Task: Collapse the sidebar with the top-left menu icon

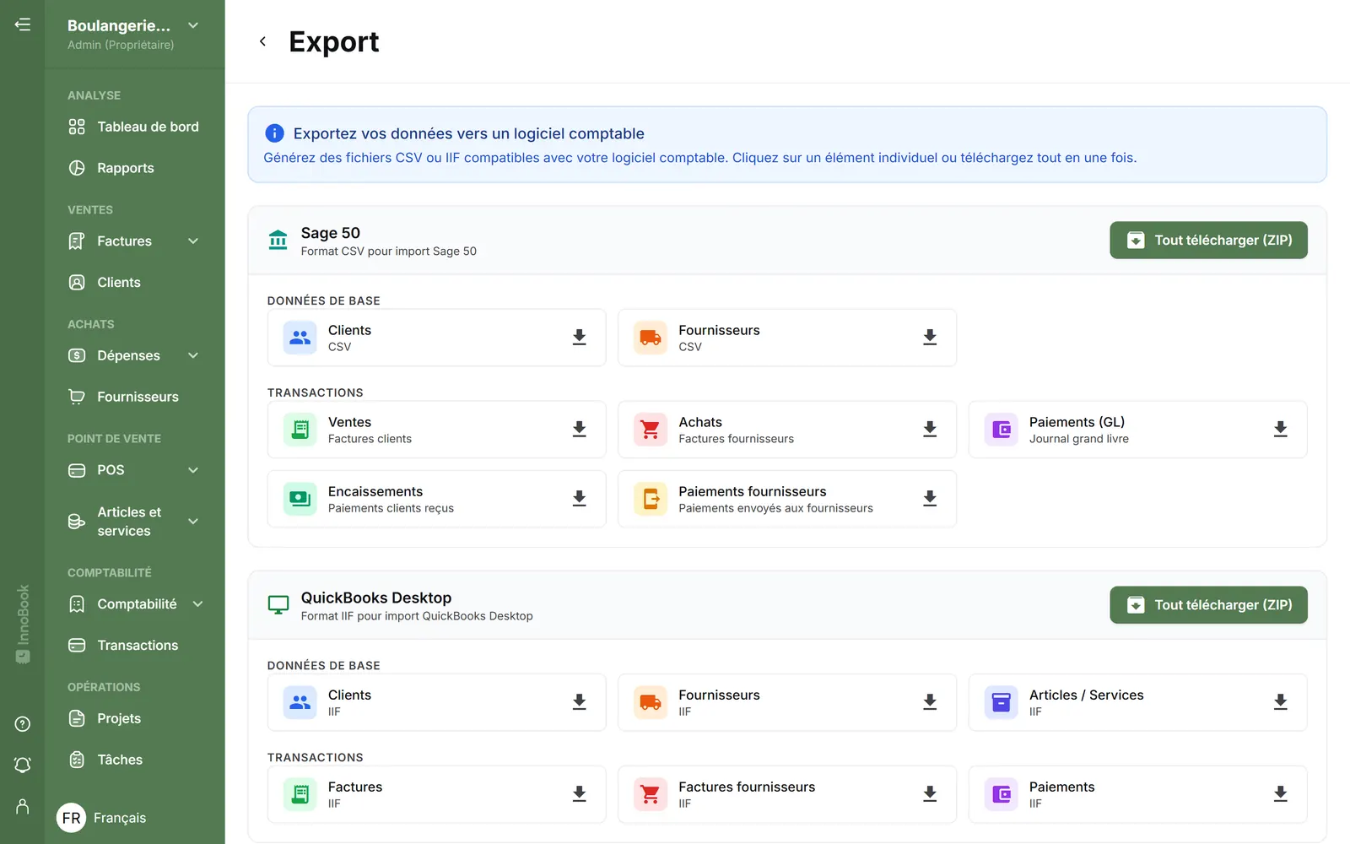Action: tap(23, 24)
